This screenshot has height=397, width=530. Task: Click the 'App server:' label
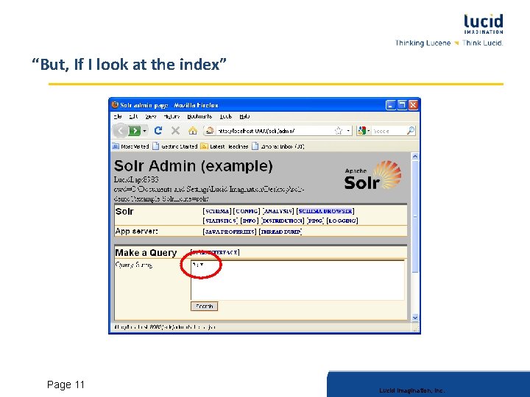pos(137,232)
